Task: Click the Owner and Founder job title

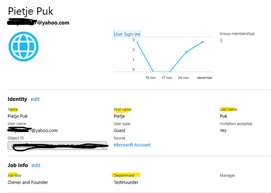Action: pos(28,182)
